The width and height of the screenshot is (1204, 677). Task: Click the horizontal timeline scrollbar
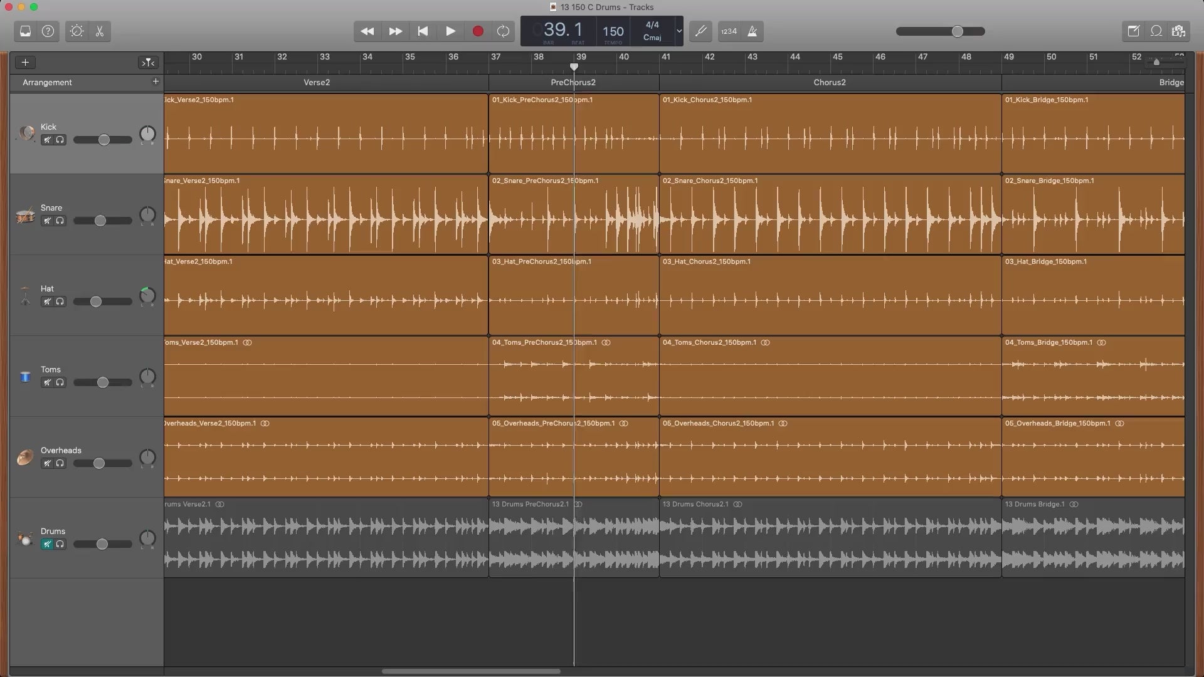click(x=470, y=671)
